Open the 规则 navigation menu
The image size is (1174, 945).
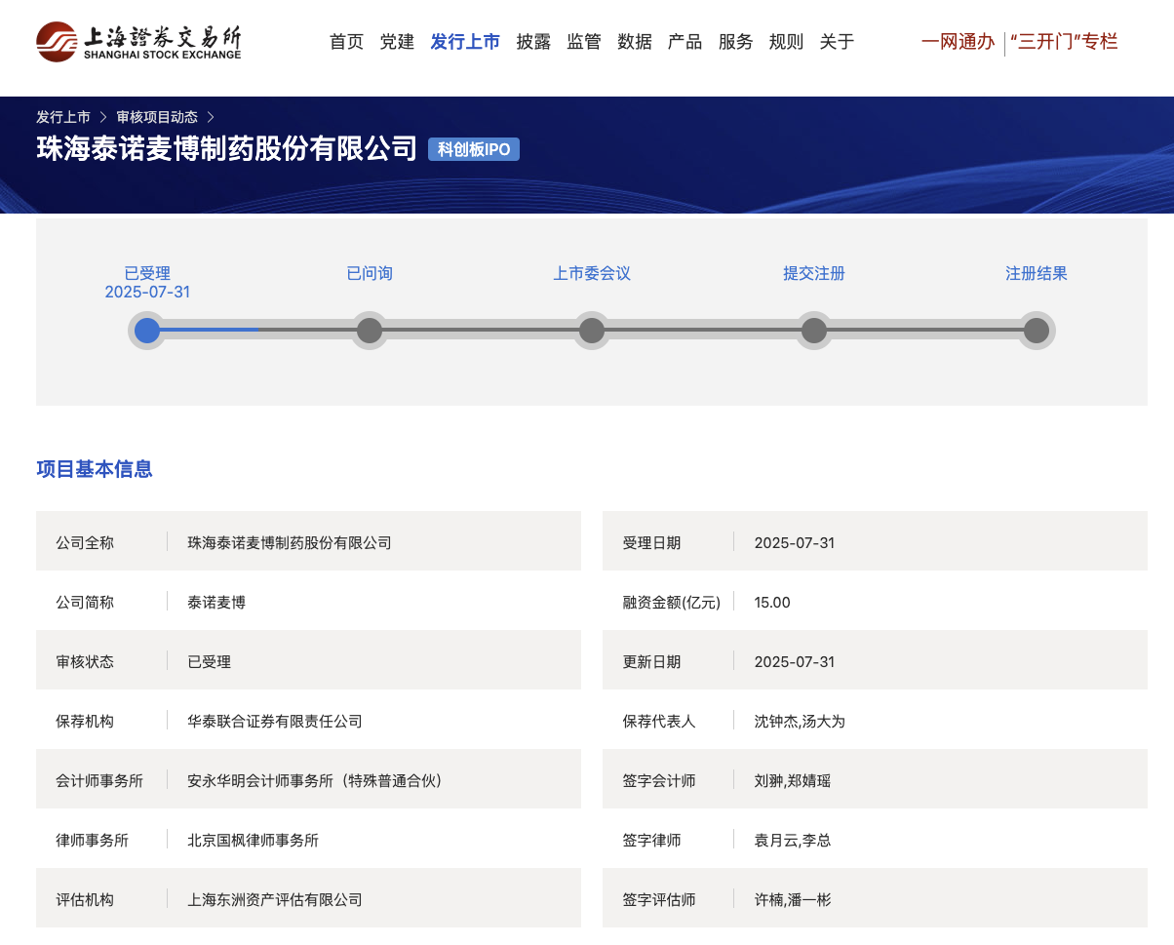787,42
